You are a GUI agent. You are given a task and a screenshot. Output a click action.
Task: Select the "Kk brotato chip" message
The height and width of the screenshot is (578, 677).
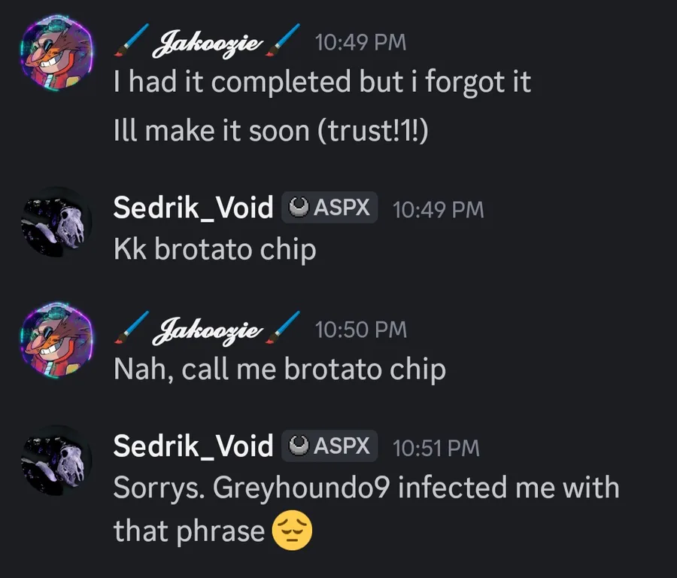(214, 249)
